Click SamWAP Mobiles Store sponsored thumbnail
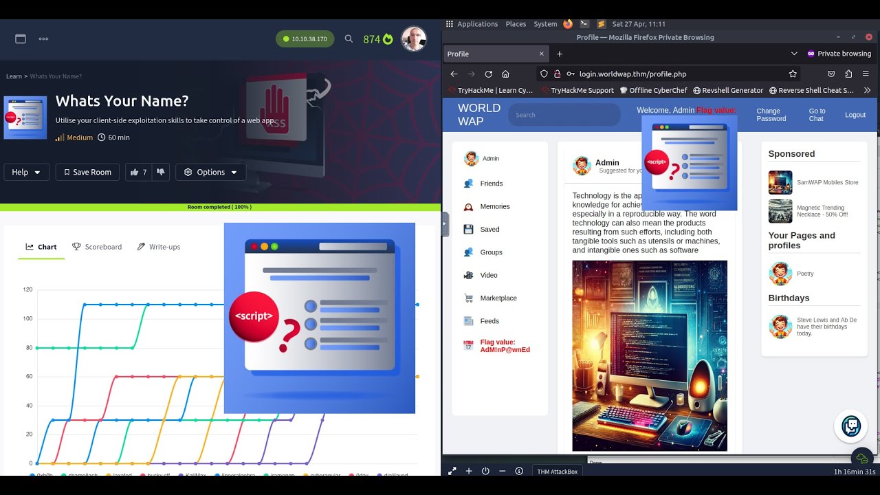Viewport: 880px width, 495px height. (x=780, y=182)
